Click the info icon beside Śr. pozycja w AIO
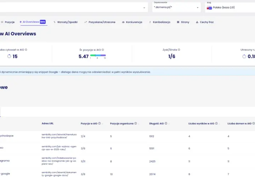This screenshot has width=255, height=177. pyautogui.click(x=103, y=50)
